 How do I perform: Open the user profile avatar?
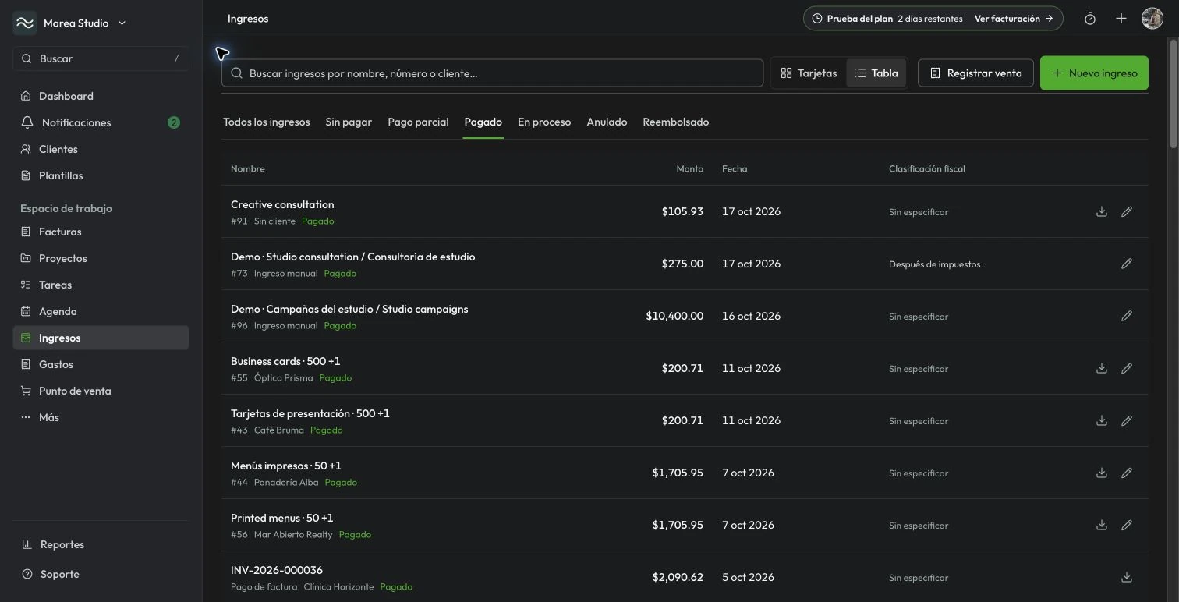[1152, 19]
